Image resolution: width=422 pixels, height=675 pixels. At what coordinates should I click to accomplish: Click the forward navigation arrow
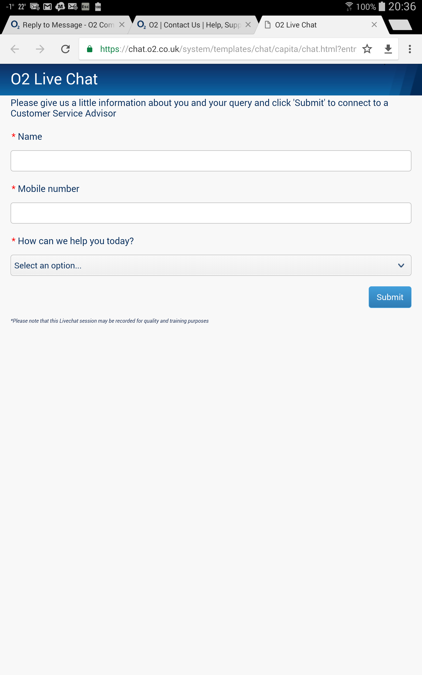pos(40,49)
